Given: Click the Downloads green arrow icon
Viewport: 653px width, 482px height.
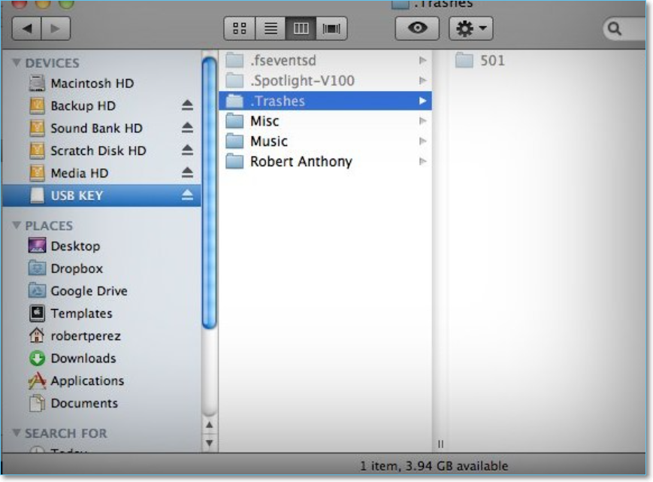Looking at the screenshot, I should tap(37, 359).
